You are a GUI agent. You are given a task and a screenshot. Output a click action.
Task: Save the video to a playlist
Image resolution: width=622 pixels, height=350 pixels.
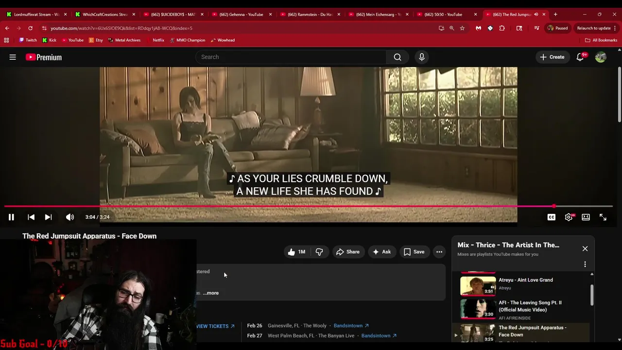414,252
